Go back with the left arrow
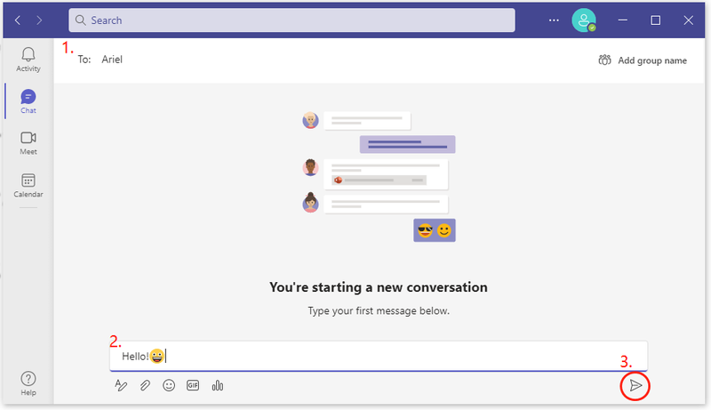The image size is (711, 410). [18, 20]
